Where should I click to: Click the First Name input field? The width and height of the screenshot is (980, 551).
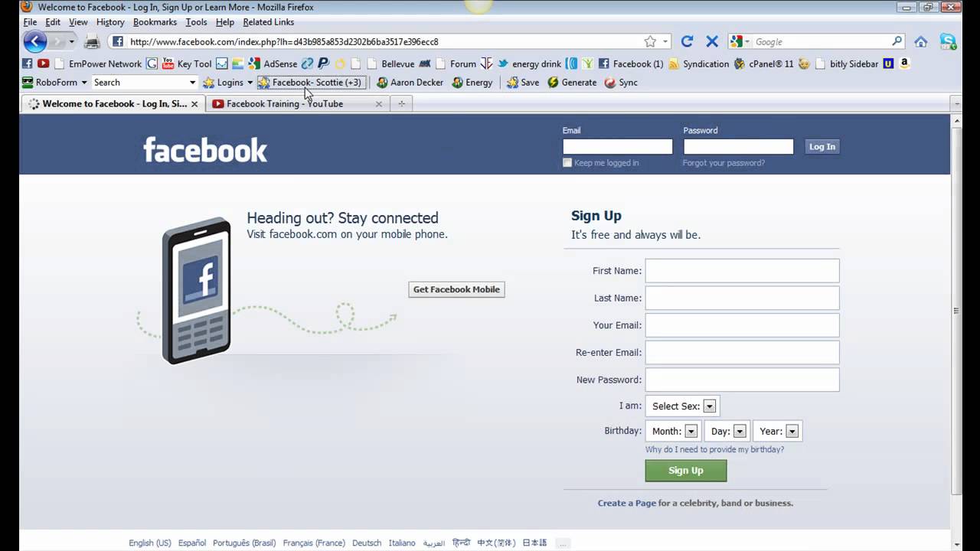coord(742,270)
